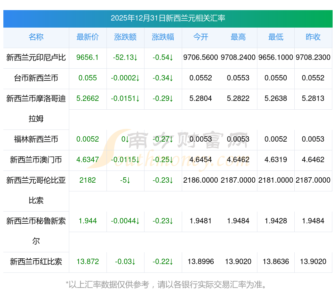Image resolution: width=336 pixels, height=295 pixels.
Task: Click the 名称 column header
Action: pyautogui.click(x=36, y=37)
